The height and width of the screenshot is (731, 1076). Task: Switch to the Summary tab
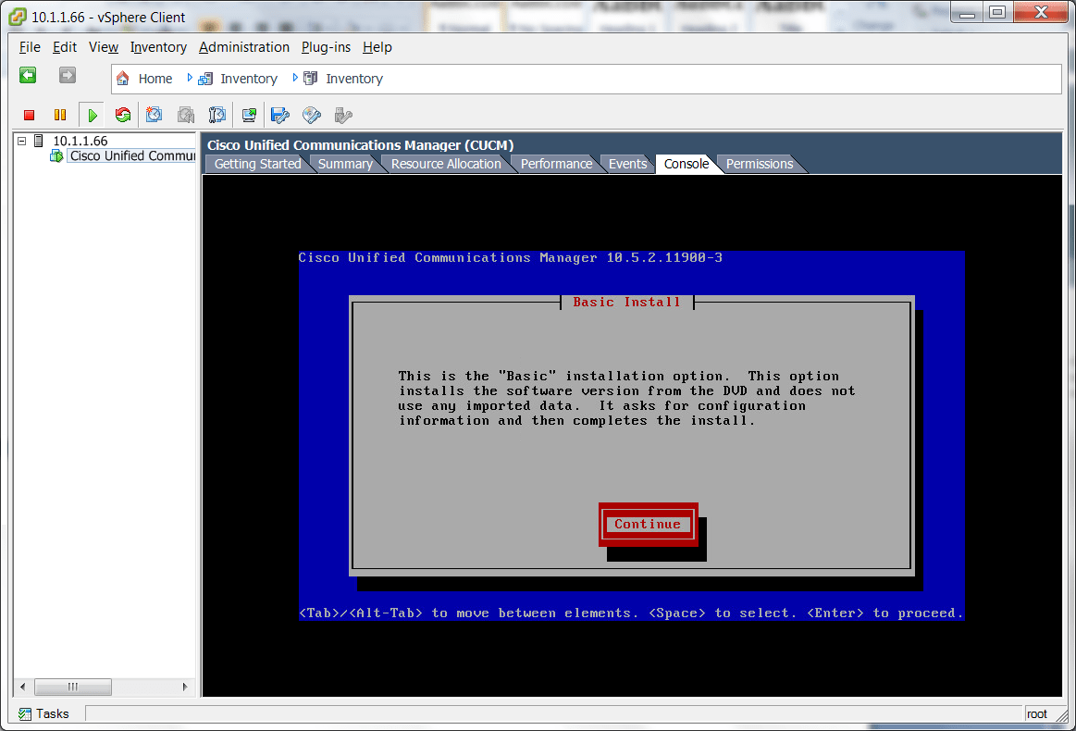click(345, 164)
